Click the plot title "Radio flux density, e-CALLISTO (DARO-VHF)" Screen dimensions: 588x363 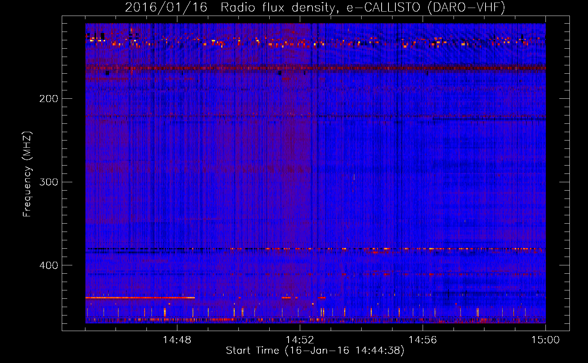(363, 8)
